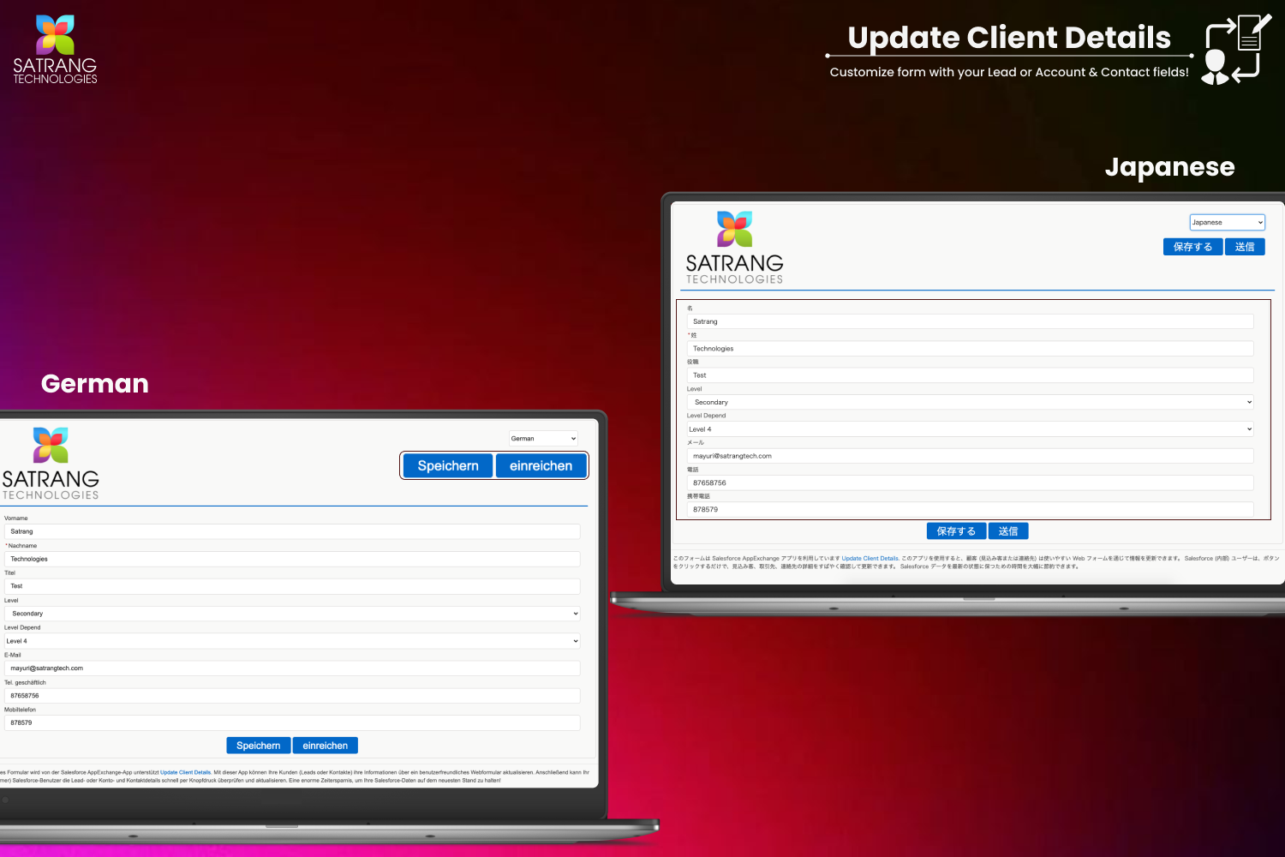Click the メール label text
This screenshot has width=1285, height=857.
tap(695, 443)
